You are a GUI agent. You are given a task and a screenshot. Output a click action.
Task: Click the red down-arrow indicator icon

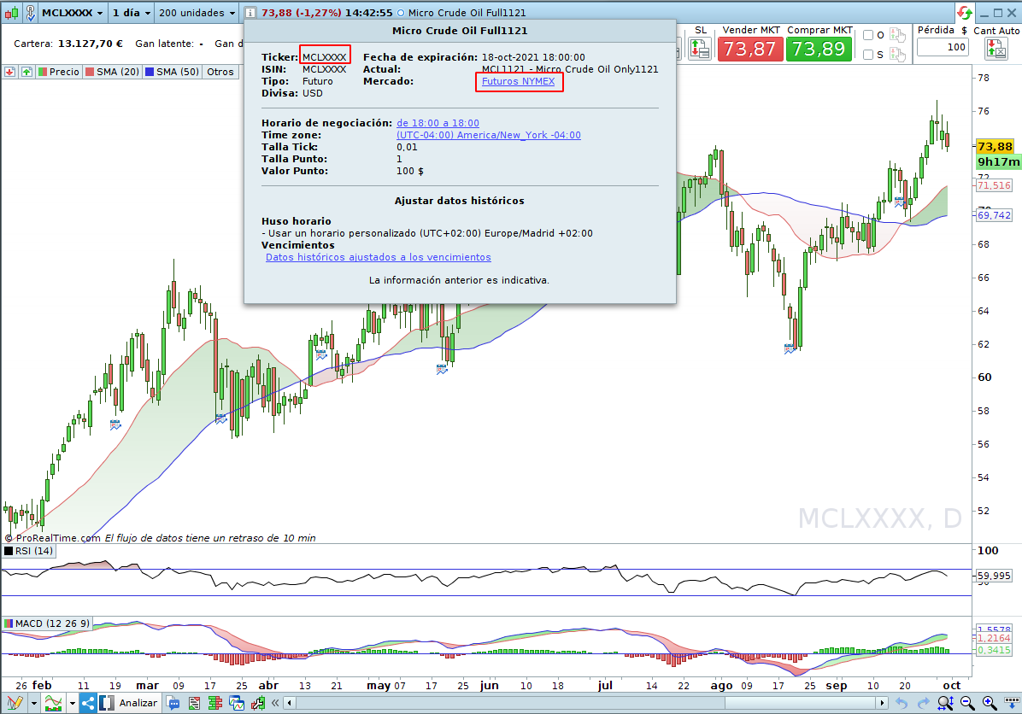[9, 72]
